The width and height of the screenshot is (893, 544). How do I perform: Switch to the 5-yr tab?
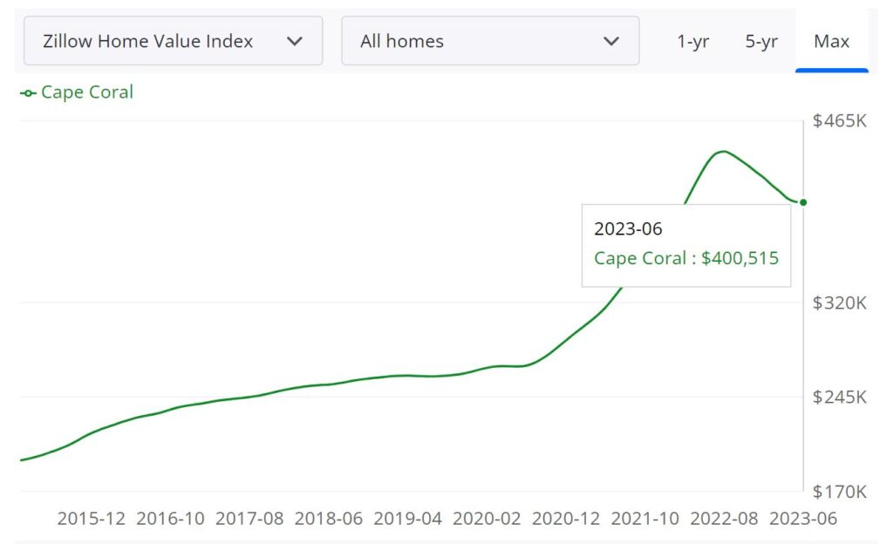760,40
